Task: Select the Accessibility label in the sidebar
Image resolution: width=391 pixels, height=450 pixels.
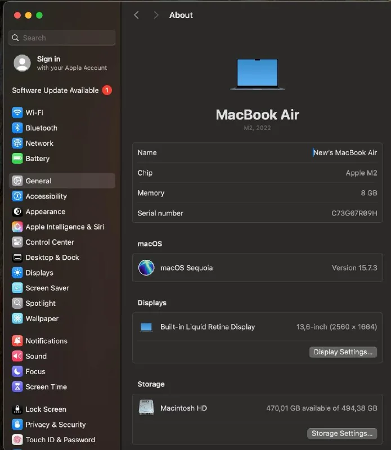Action: click(46, 196)
